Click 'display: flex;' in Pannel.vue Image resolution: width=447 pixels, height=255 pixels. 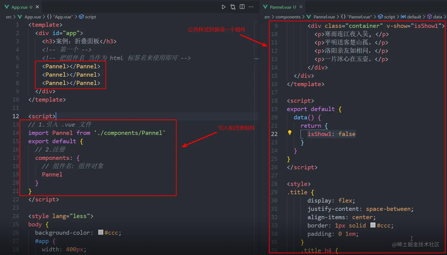coord(331,200)
